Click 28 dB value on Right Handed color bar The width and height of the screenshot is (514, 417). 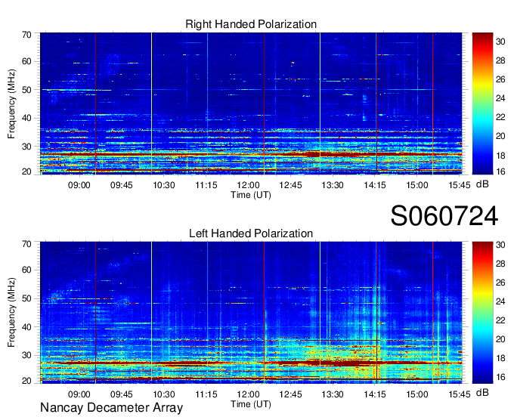pyautogui.click(x=500, y=60)
